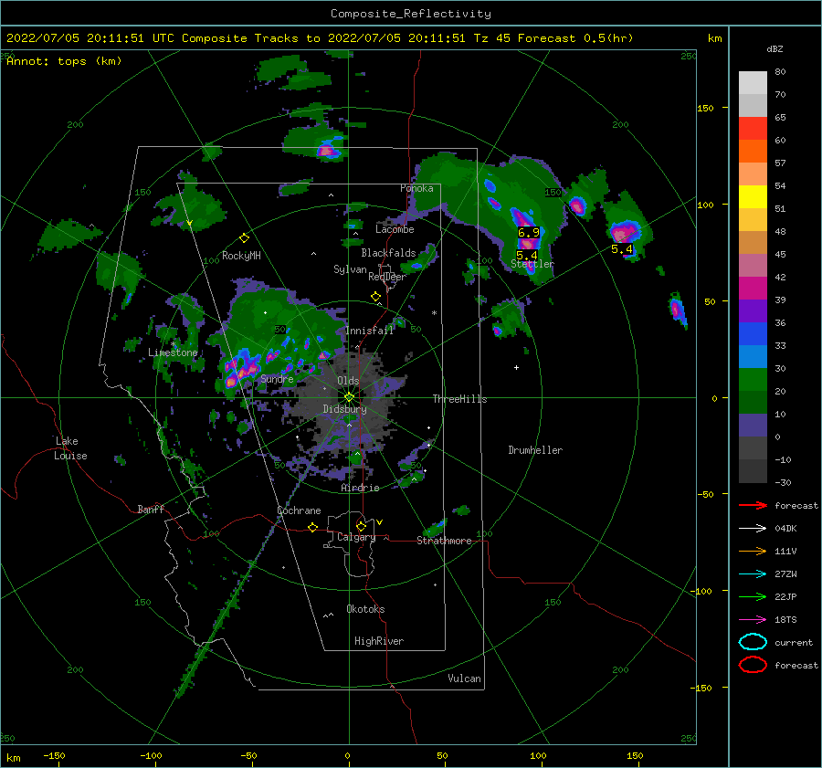Screen dimensions: 822x768
Task: Click the white asterisk marker east of Innisfail
Action: 434,313
